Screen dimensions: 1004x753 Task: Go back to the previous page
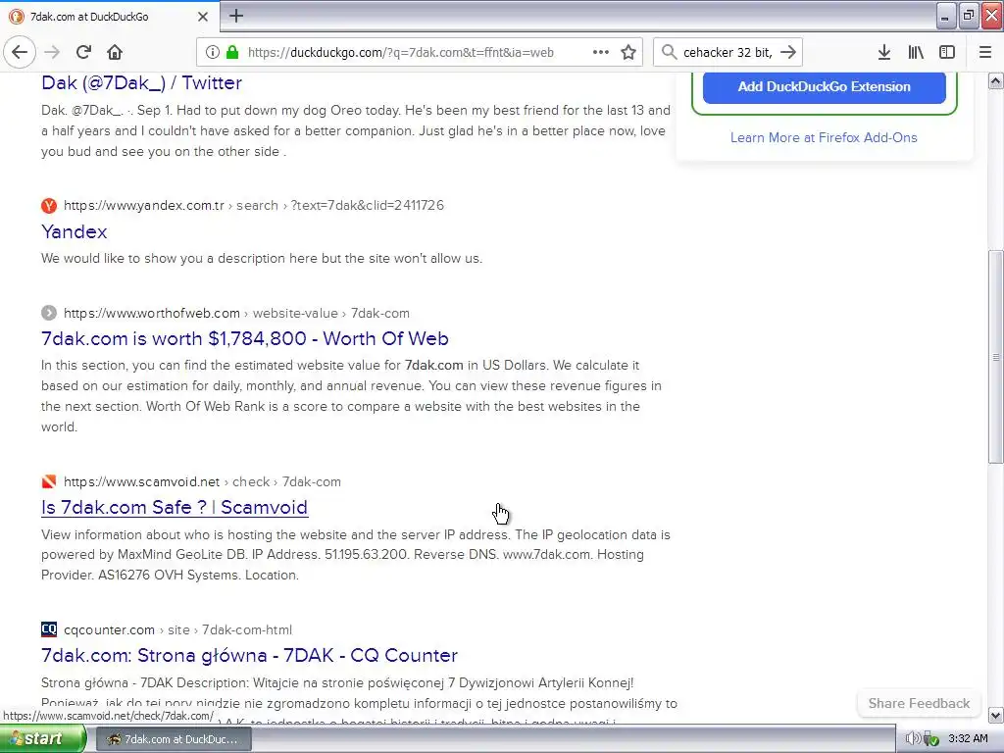pos(20,52)
